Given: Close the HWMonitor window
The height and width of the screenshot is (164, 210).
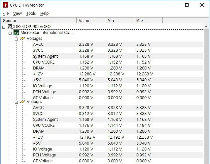Looking at the screenshot, I should tap(202, 5).
